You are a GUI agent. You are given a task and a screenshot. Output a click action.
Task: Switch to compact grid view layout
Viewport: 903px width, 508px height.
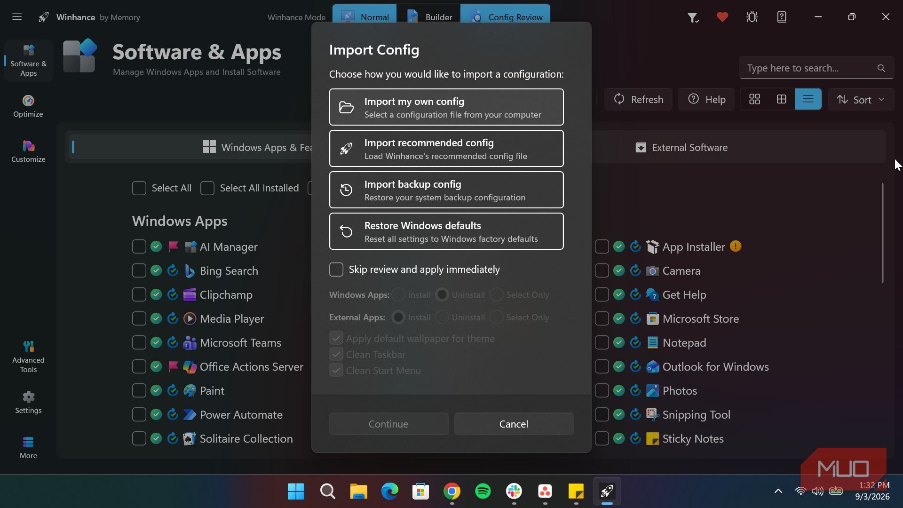(781, 99)
